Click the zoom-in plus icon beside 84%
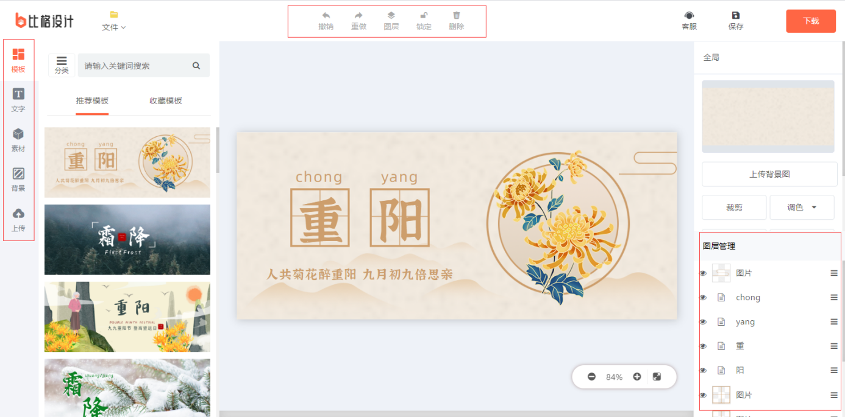The height and width of the screenshot is (417, 845). pos(637,377)
